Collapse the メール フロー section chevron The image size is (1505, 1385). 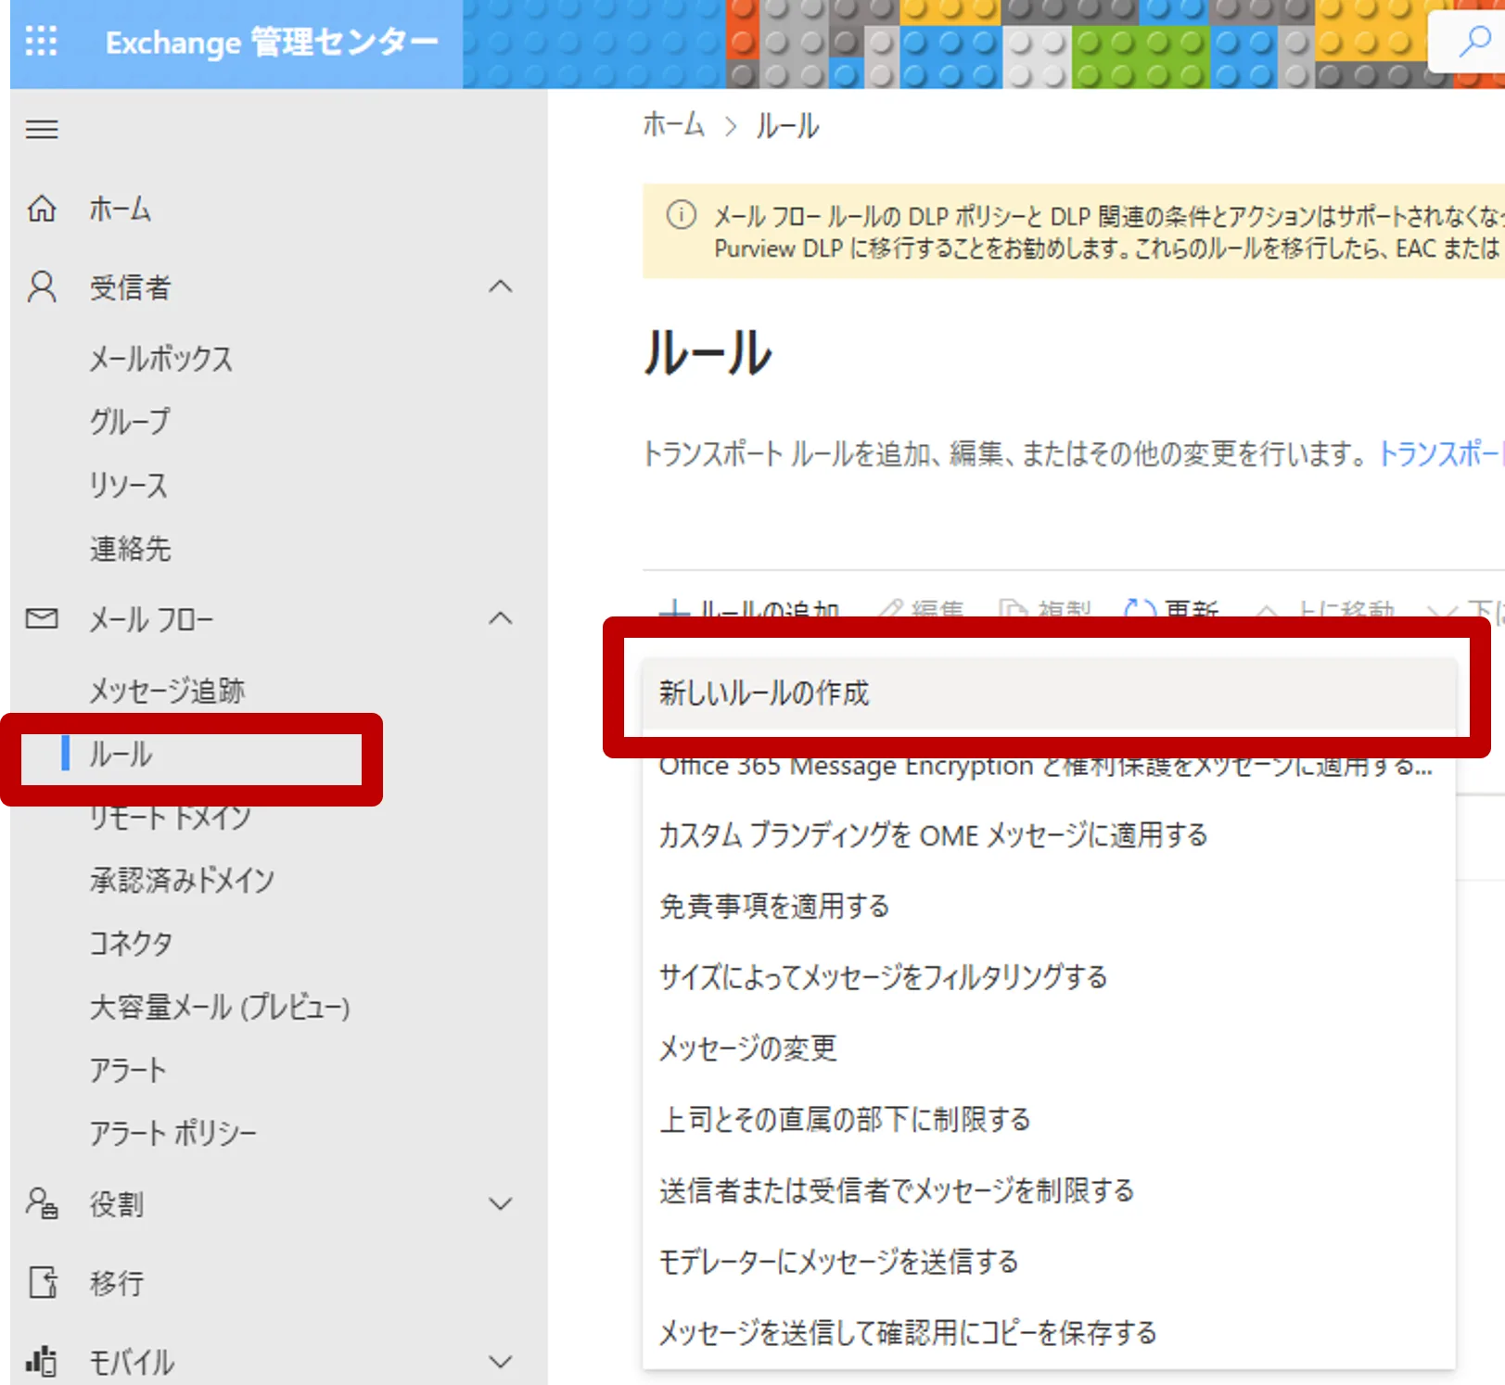click(x=500, y=618)
